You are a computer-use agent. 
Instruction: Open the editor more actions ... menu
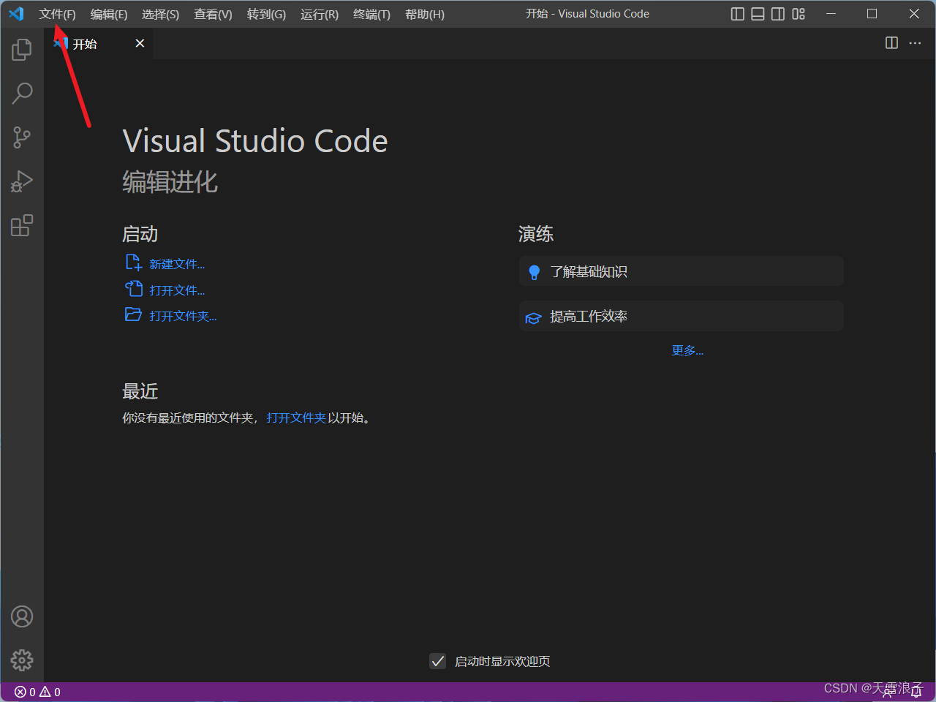coord(915,43)
